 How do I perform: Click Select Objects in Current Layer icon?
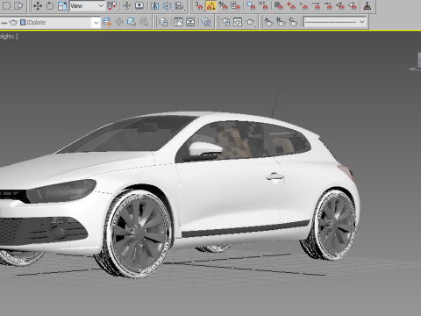[132, 22]
